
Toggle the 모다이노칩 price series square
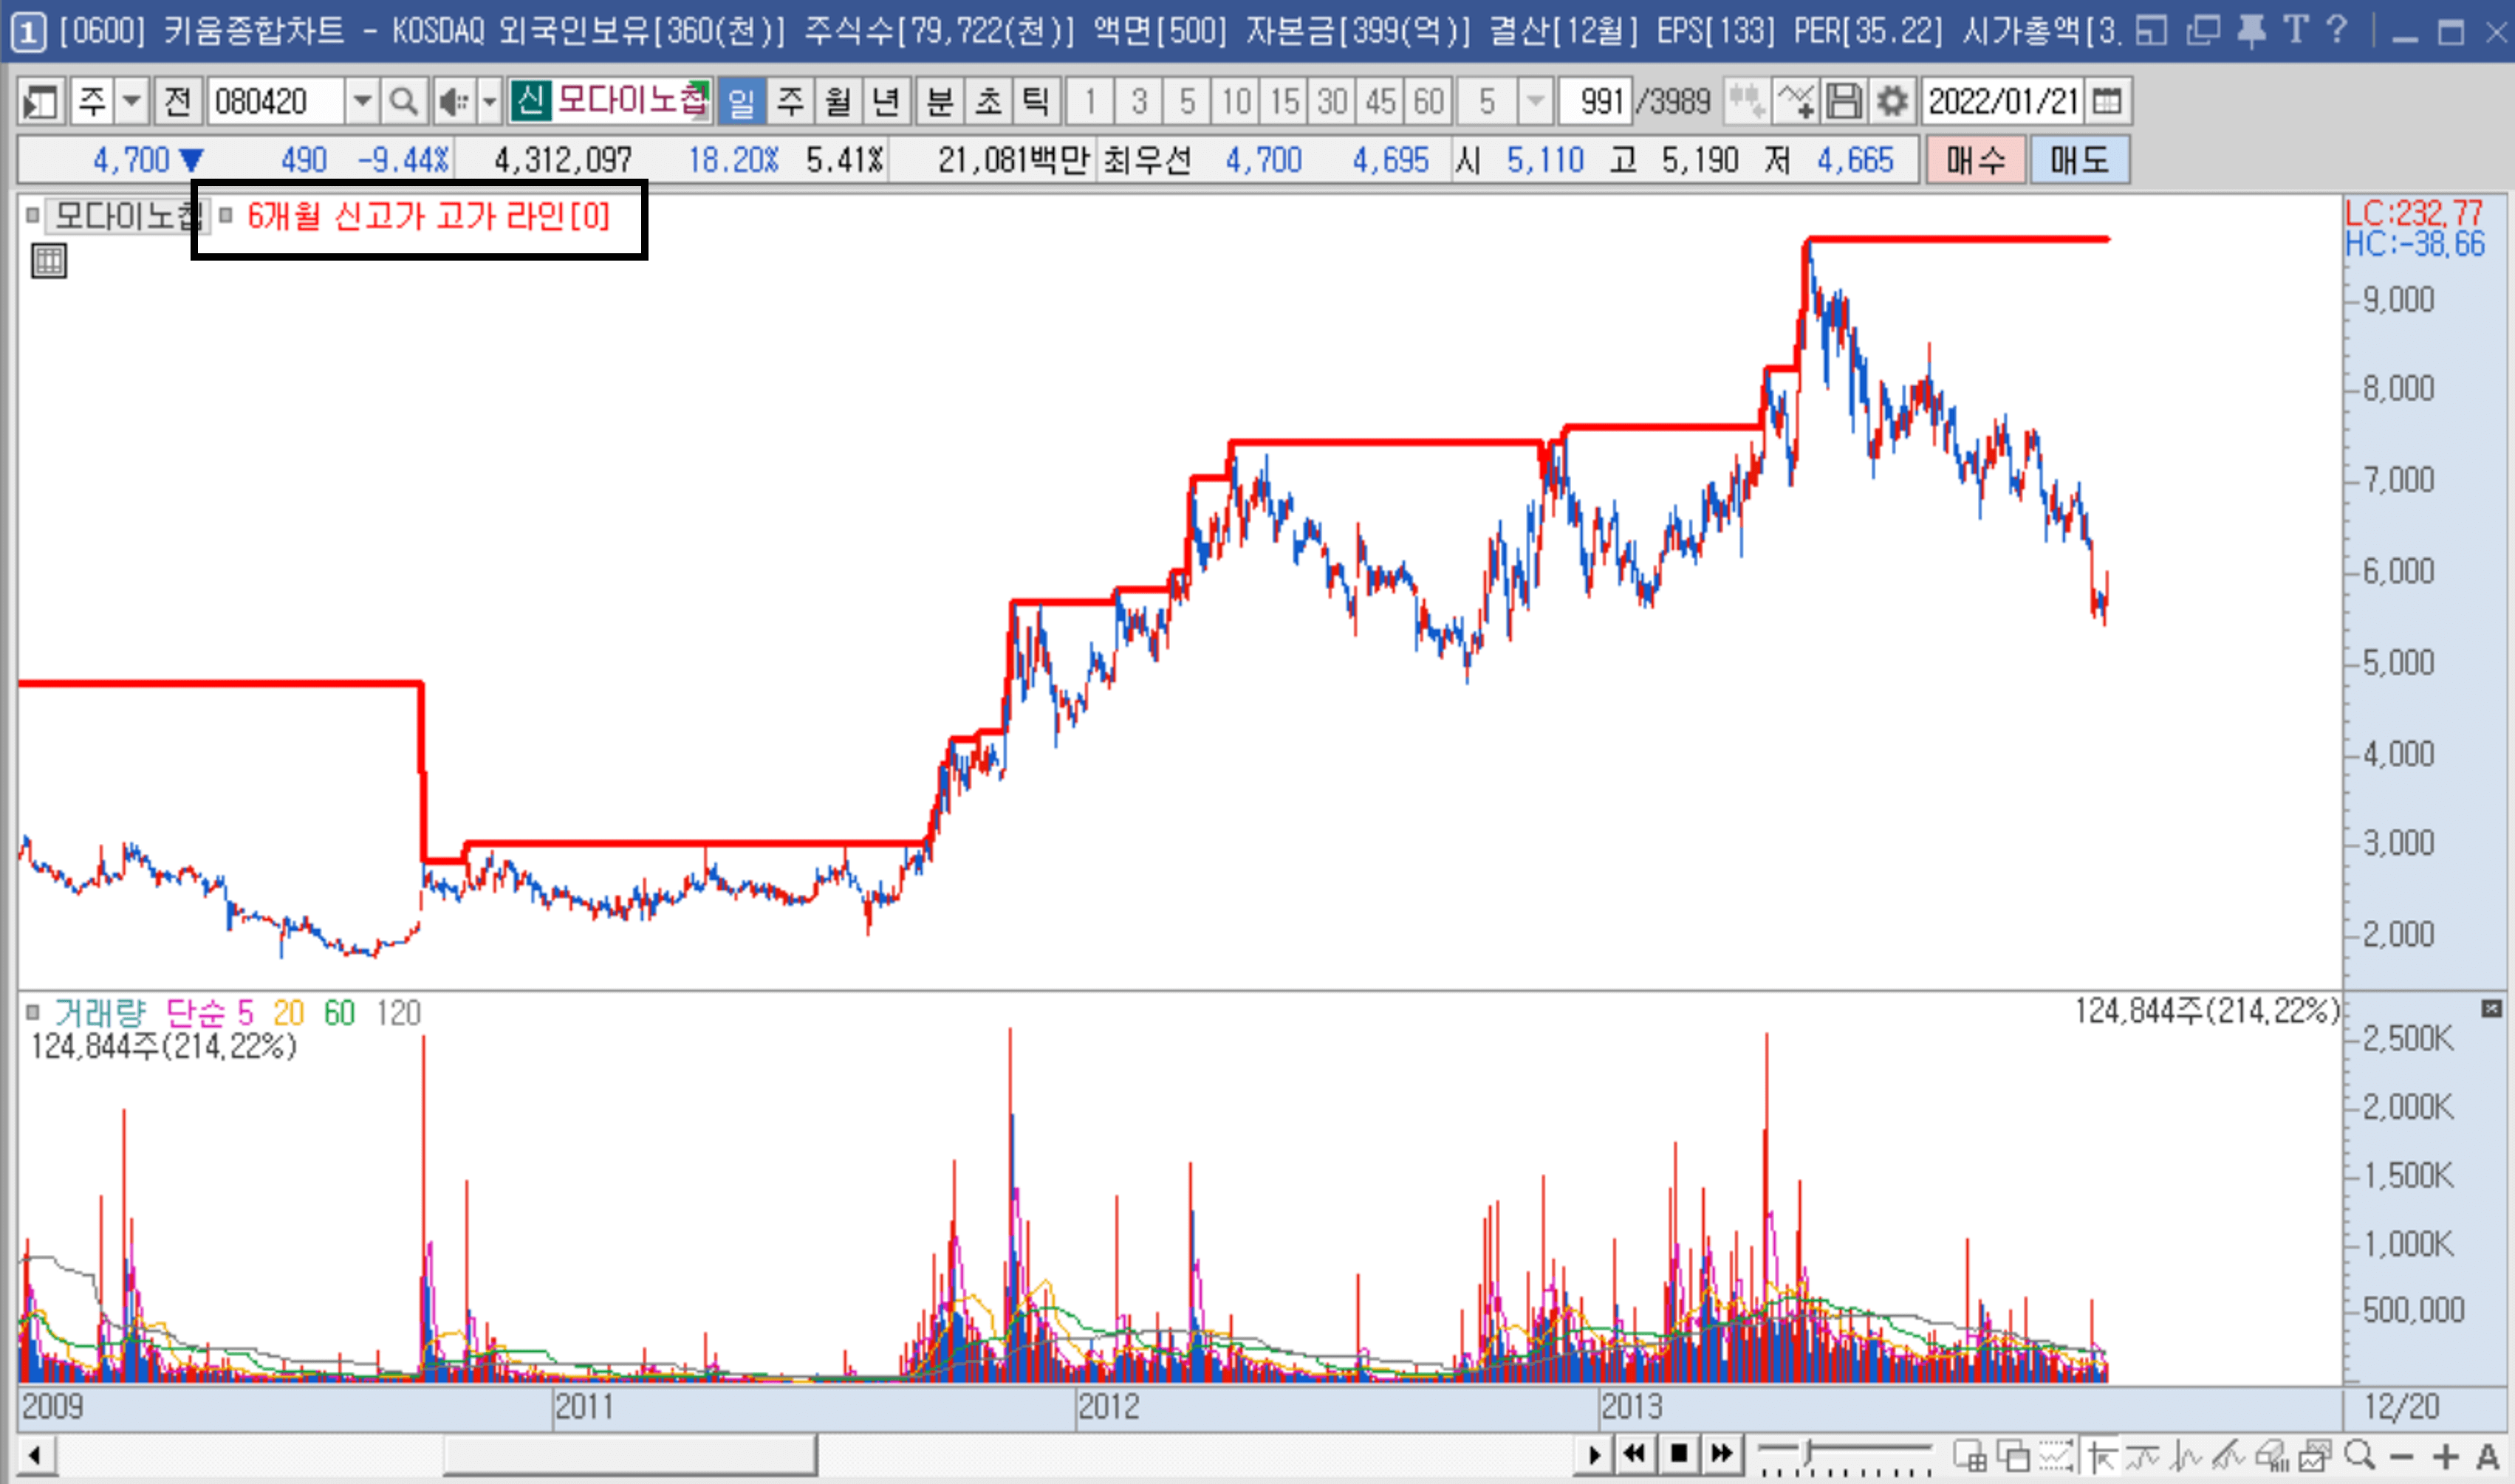[x=32, y=215]
